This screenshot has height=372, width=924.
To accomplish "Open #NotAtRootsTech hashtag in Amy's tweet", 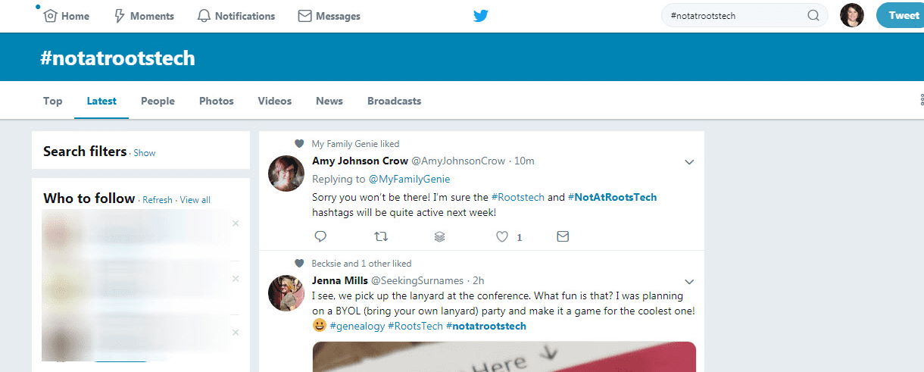I will [x=612, y=197].
